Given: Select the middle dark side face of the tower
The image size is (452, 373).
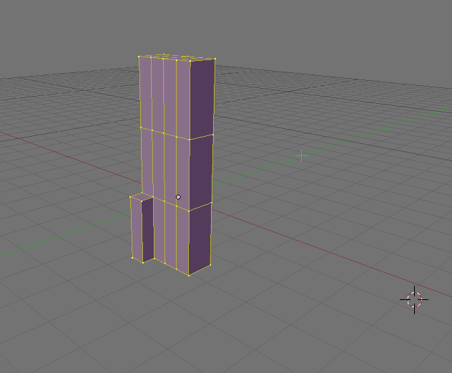Looking at the screenshot, I should point(201,173).
